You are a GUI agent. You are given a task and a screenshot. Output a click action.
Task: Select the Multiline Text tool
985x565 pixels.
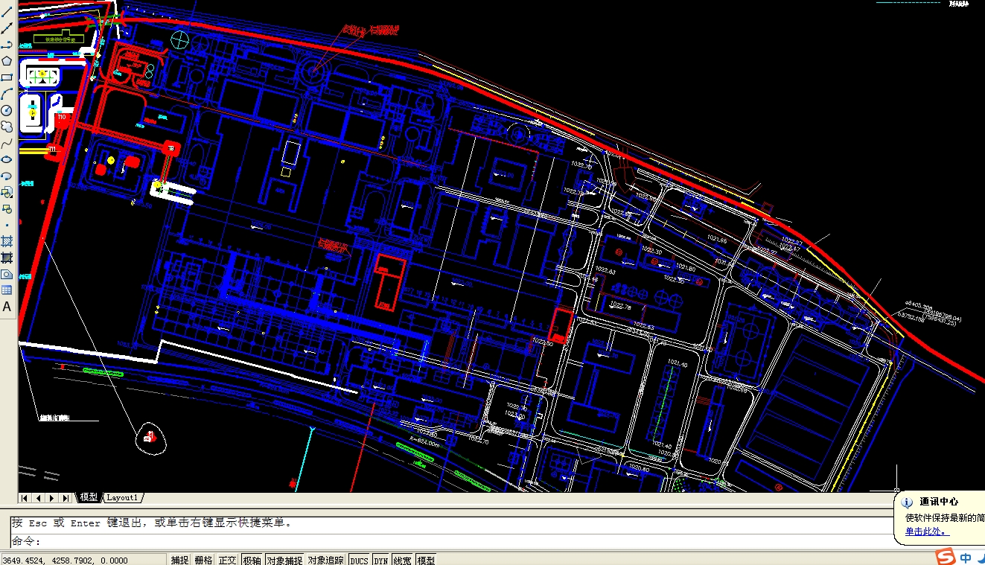[7, 307]
